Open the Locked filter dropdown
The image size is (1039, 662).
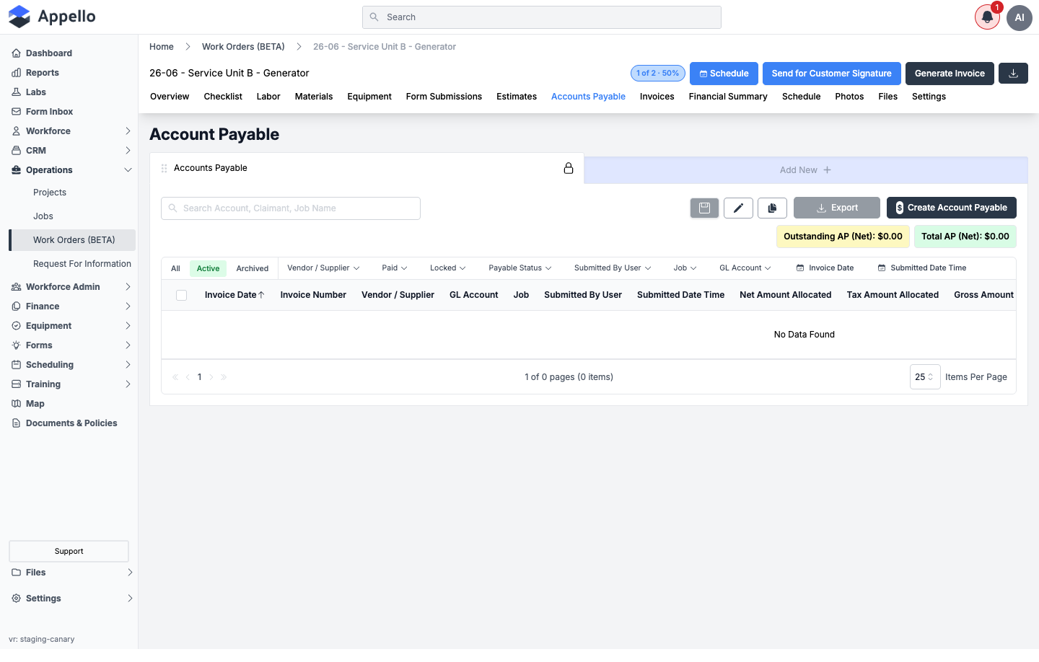pos(447,268)
